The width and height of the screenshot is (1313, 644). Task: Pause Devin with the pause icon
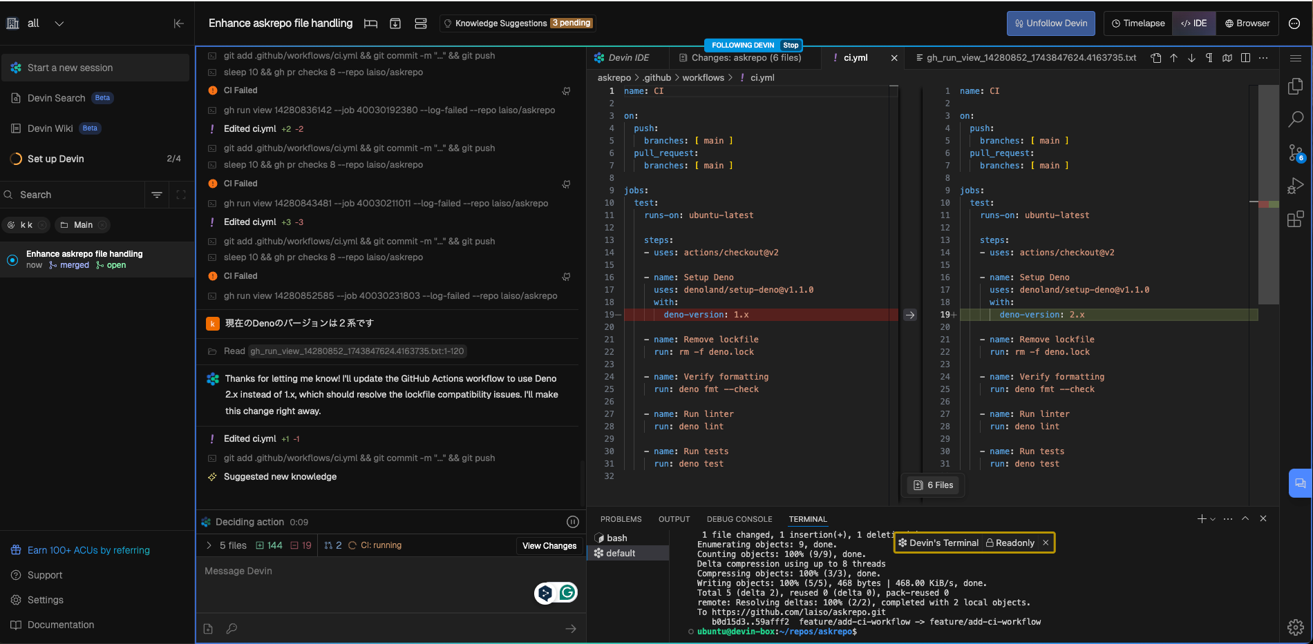point(572,522)
